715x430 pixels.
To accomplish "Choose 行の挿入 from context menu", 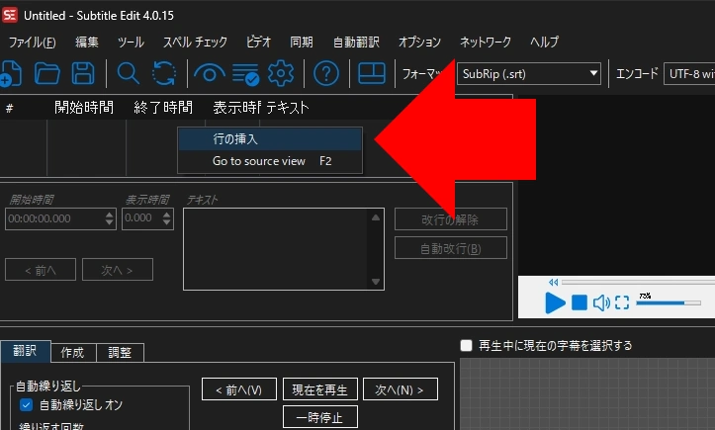I will point(270,139).
